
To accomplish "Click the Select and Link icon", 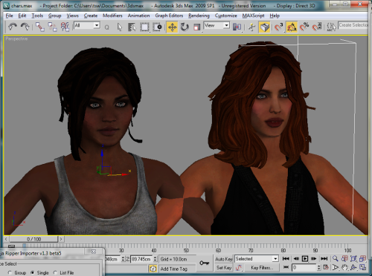I will pyautogui.click(x=39, y=27).
